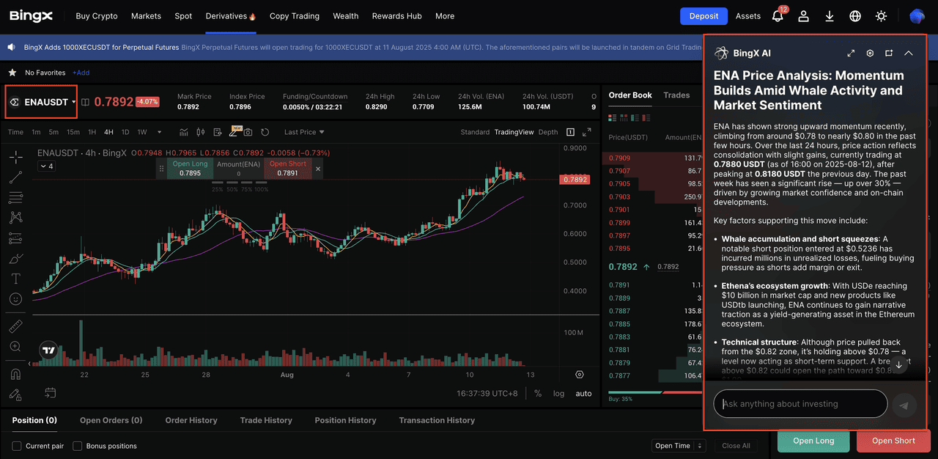The width and height of the screenshot is (938, 459).
Task: Click the scroll-down arrow in AI chat
Action: click(x=899, y=365)
